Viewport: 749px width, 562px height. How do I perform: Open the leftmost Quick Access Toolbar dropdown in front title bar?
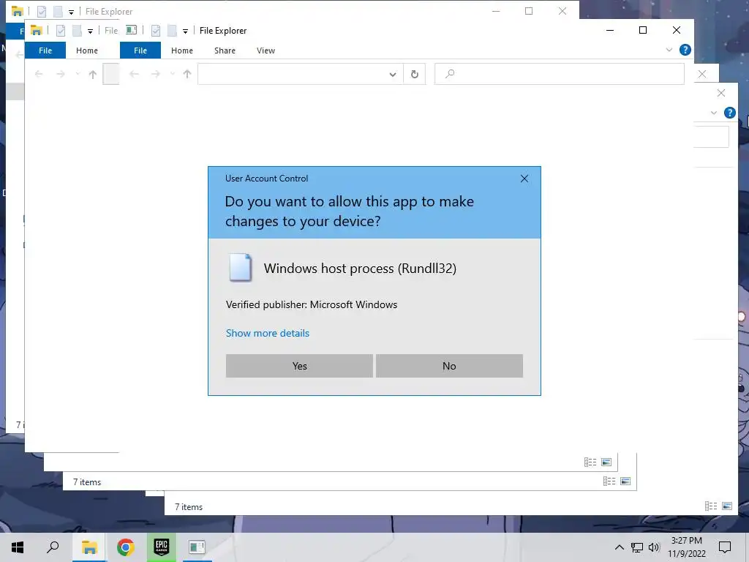90,31
